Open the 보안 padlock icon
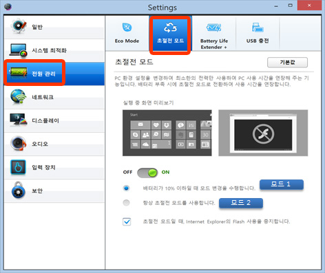This screenshot has width=325, height=273. pyautogui.click(x=19, y=190)
